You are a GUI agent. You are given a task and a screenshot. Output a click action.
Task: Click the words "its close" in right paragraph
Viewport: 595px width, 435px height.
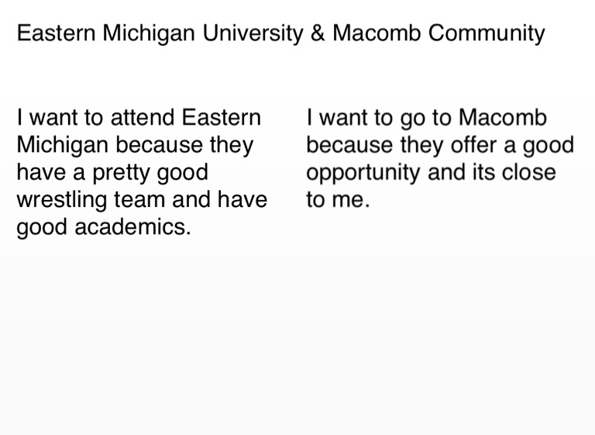pyautogui.click(x=513, y=172)
